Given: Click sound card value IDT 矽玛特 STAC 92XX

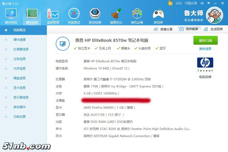Looking at the screenshot, I should tap(137, 129).
